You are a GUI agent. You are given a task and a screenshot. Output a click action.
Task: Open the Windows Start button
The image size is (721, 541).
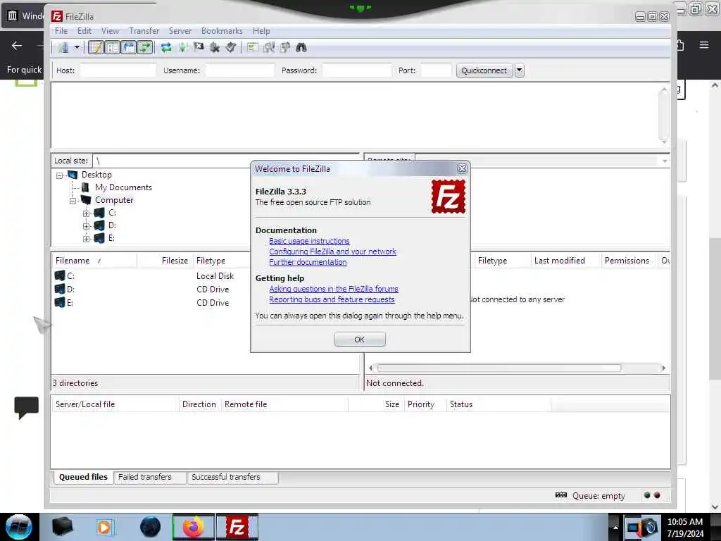[x=19, y=527]
